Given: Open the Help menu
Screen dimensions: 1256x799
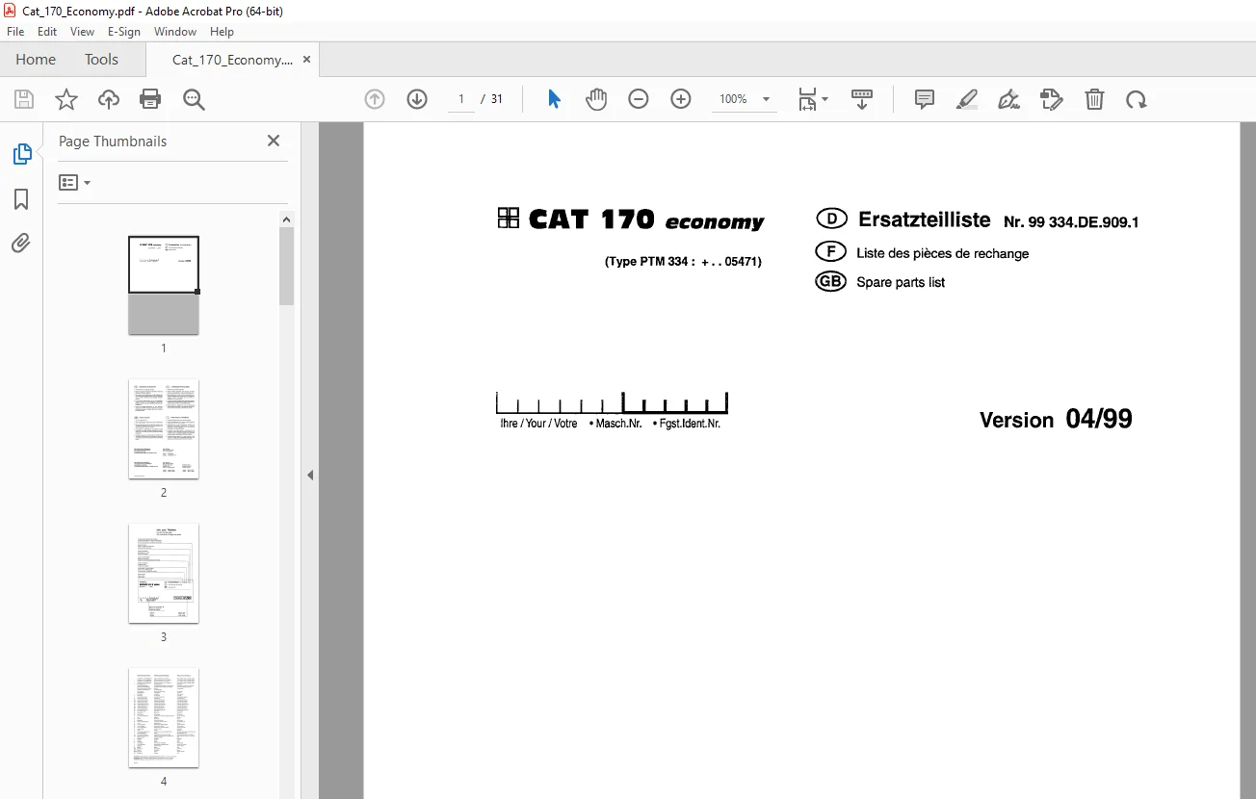Looking at the screenshot, I should [x=222, y=32].
